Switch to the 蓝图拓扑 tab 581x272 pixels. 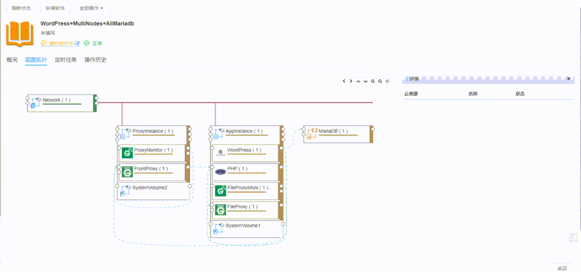pyautogui.click(x=36, y=60)
